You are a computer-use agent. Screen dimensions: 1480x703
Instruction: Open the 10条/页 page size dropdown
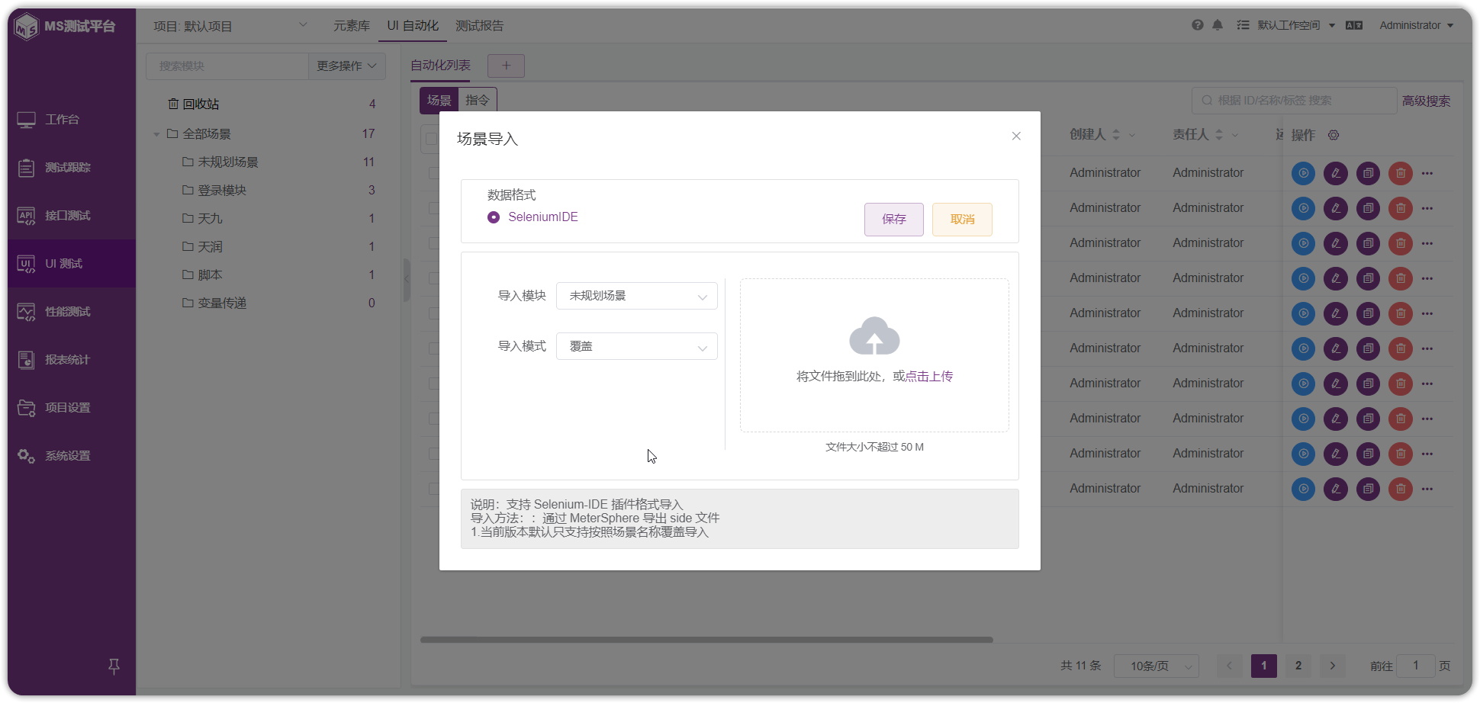[x=1157, y=666]
